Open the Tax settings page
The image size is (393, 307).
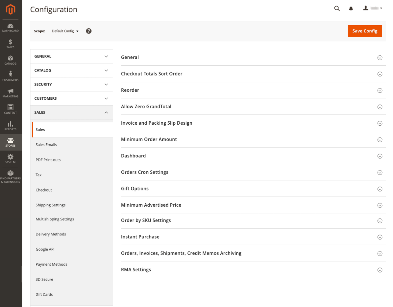click(38, 174)
